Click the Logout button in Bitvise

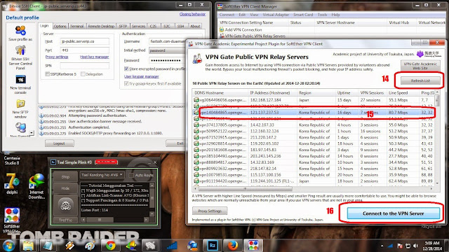(x=59, y=143)
